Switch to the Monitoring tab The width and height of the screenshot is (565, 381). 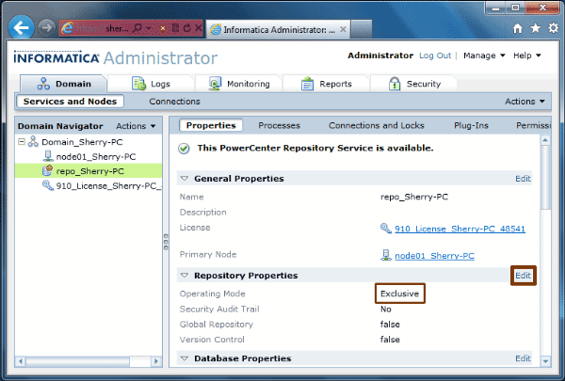click(x=239, y=84)
